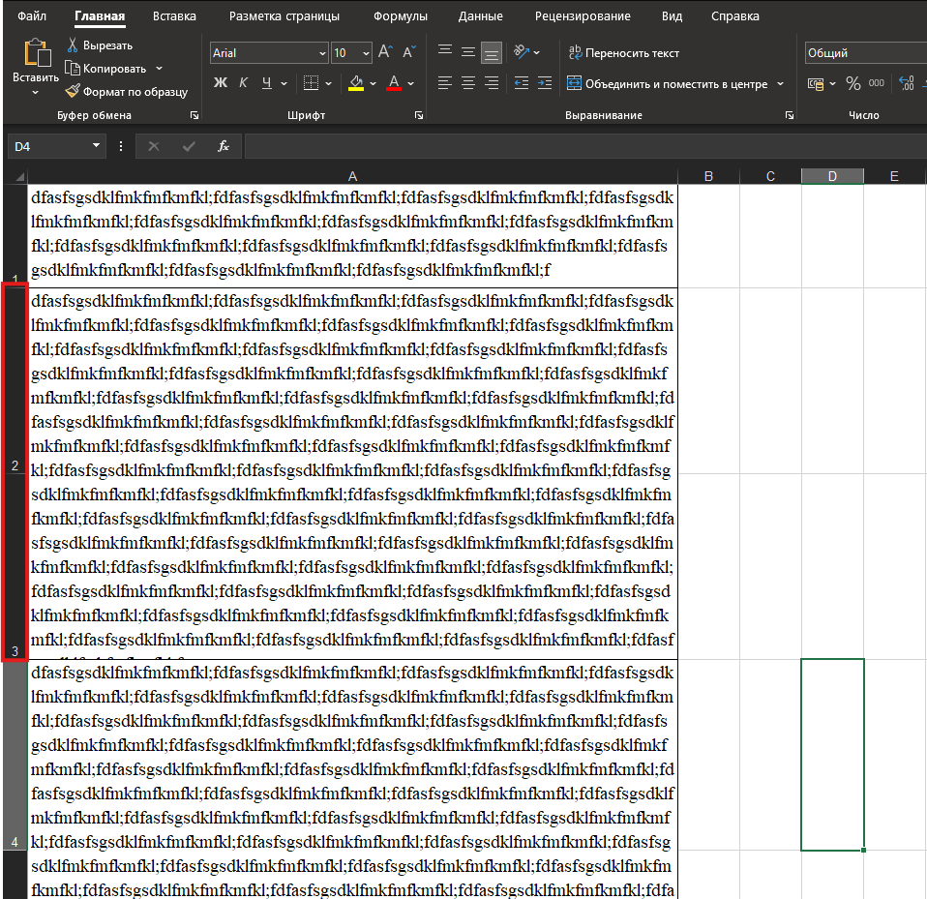Open number format Общий dropdown
The width and height of the screenshot is (927, 899).
pyautogui.click(x=865, y=52)
